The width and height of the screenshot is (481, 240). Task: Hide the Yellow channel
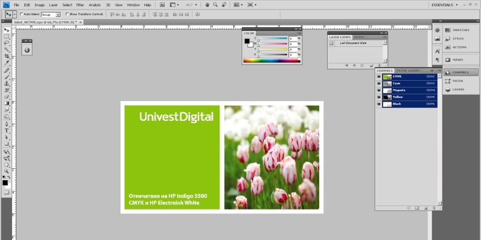379,97
